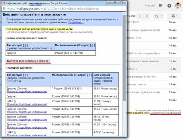Maximize the popup Chrome window
Screen dimensions: 183x140
(115, 2)
